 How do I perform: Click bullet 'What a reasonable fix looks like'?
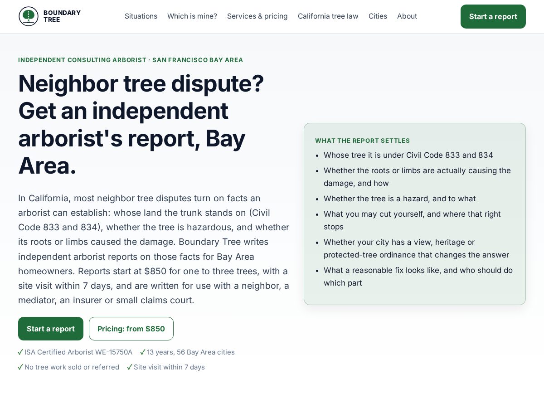(x=418, y=277)
